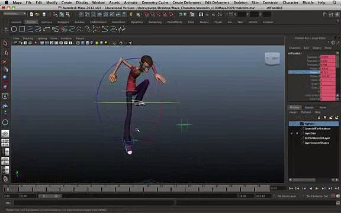Click the Save Scene disk icon

tap(44, 14)
